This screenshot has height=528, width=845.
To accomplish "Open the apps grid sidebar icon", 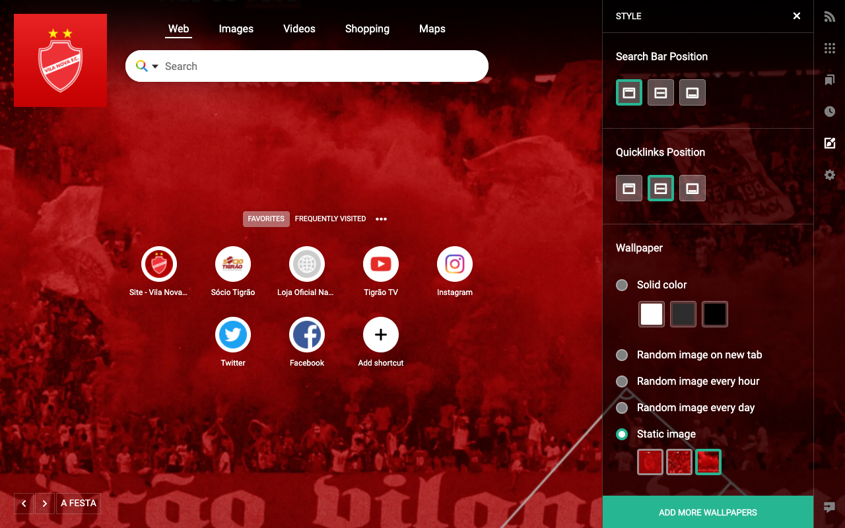I will (x=830, y=48).
